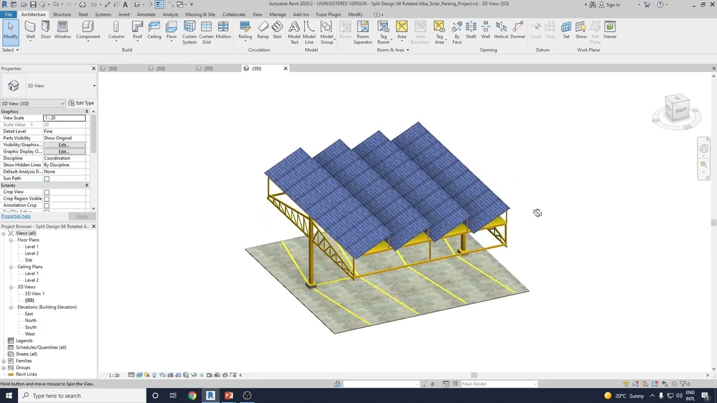Select the Window tool
Image resolution: width=717 pixels, height=403 pixels.
click(63, 30)
